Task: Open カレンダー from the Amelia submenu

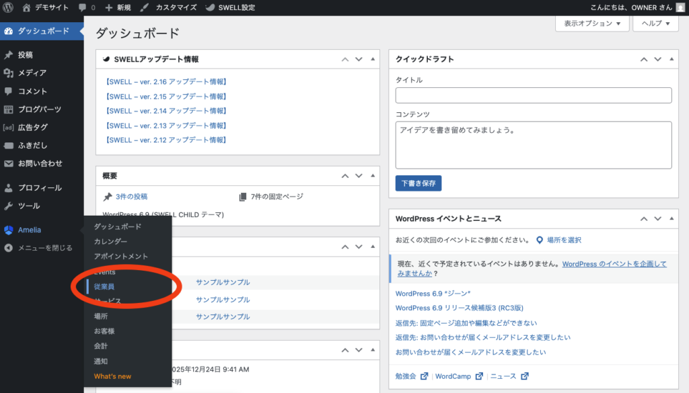Action: [x=110, y=241]
